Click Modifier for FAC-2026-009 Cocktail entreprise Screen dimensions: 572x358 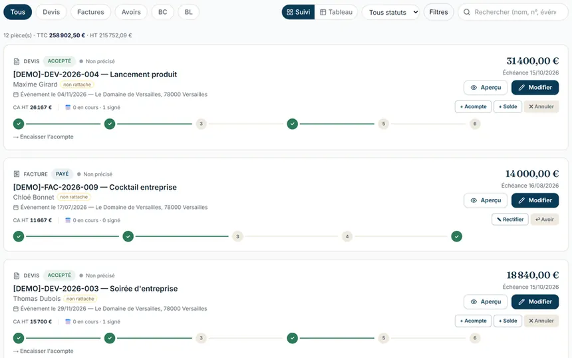click(535, 200)
